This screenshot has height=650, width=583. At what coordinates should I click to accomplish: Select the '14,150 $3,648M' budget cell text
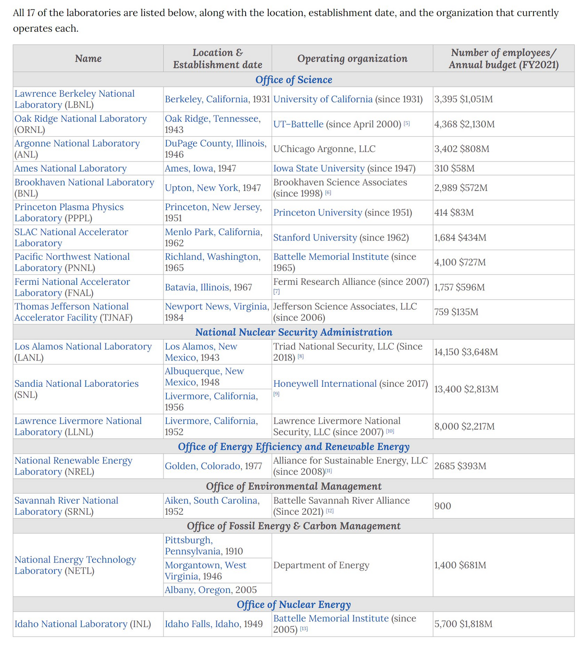tap(466, 352)
